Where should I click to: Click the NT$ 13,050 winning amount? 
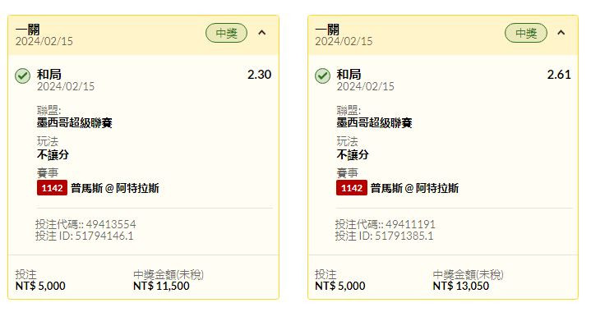[x=461, y=286]
